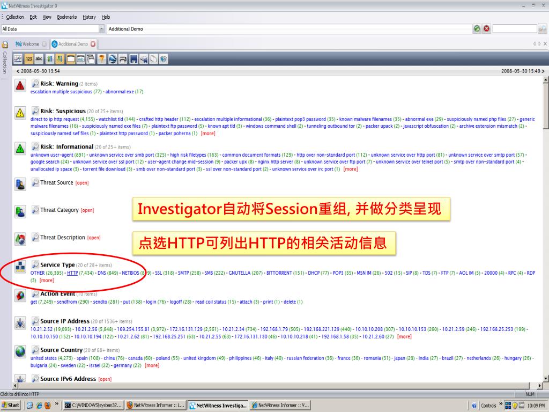This screenshot has height=412, width=549.
Task: Click the yellow triangle Risk: Suspicious icon
Action: coord(20,113)
